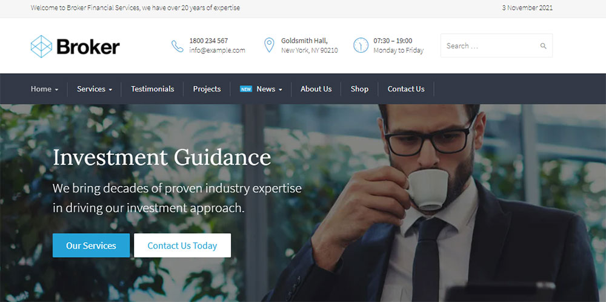Open the Projects menu item

tap(207, 89)
